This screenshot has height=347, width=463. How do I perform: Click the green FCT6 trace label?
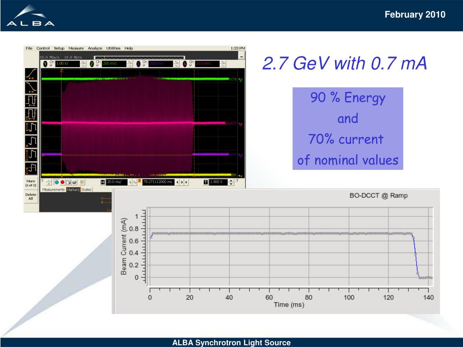[x=233, y=79]
